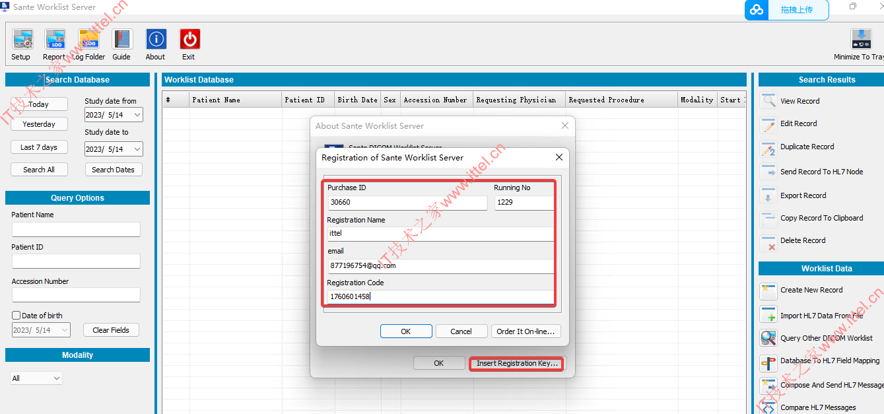This screenshot has width=884, height=414.
Task: Click OK in the About dialog
Action: pyautogui.click(x=439, y=363)
